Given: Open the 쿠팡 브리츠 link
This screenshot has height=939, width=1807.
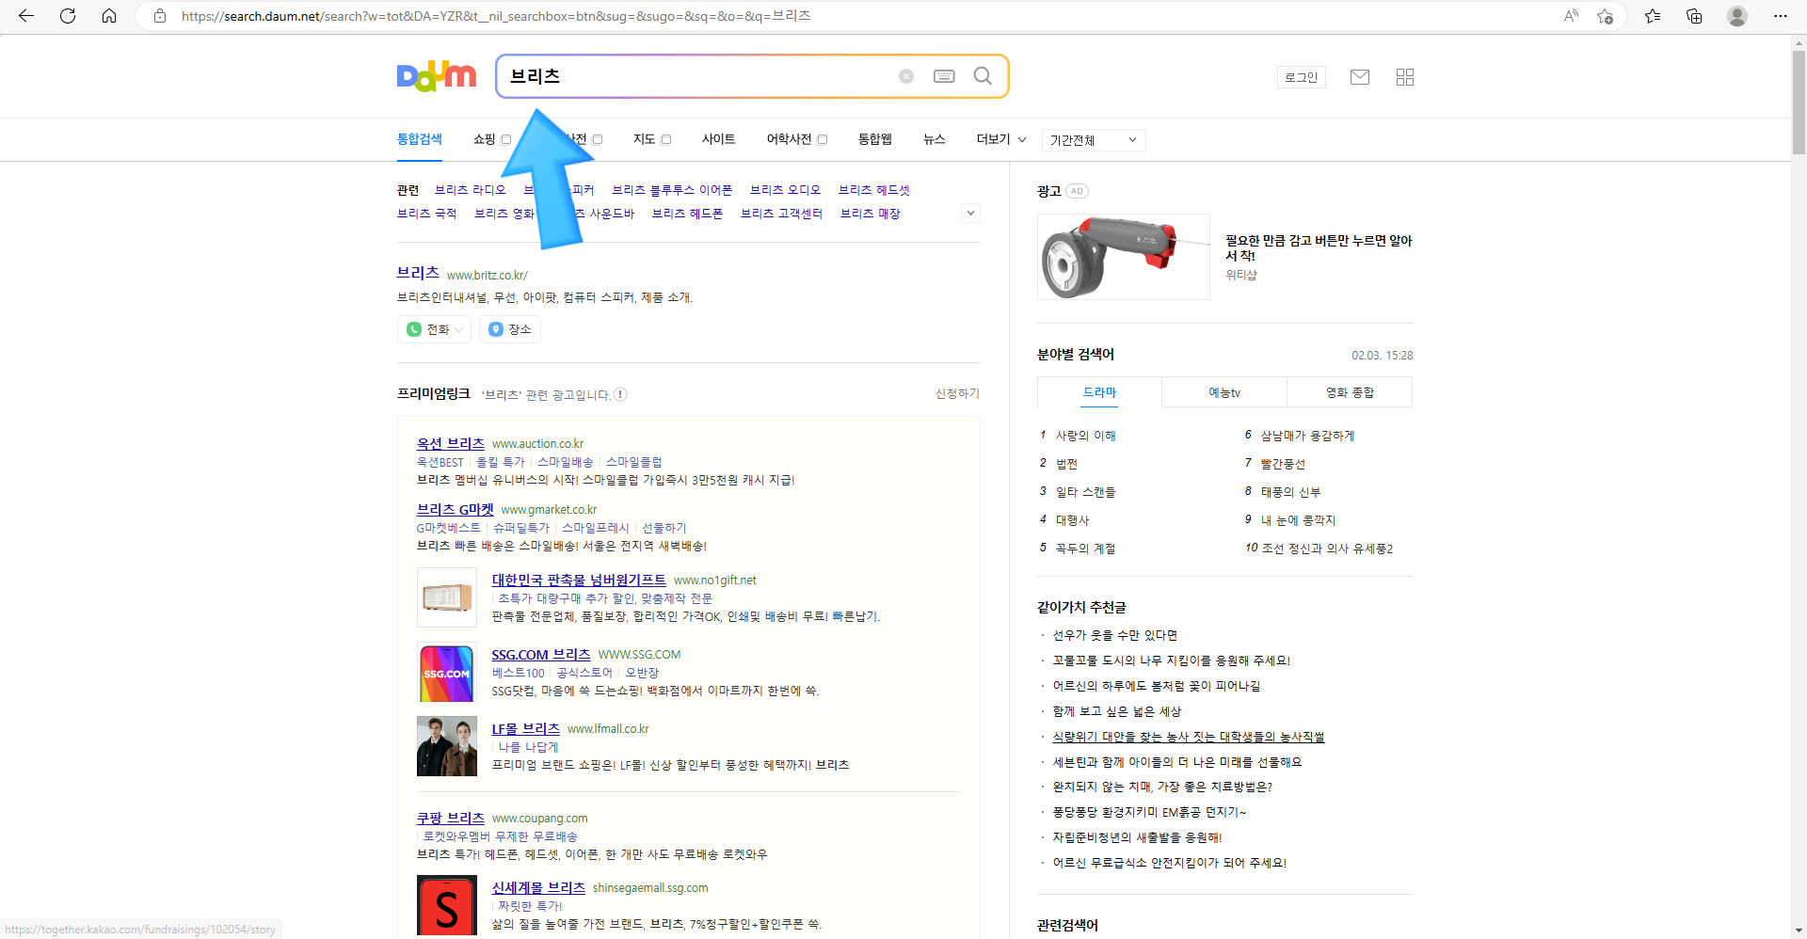Looking at the screenshot, I should pos(451,818).
